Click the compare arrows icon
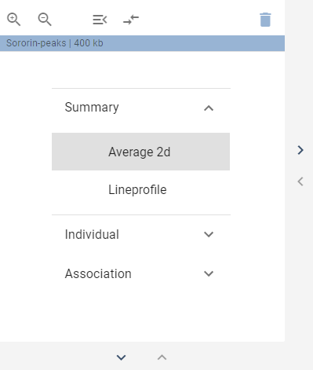This screenshot has width=313, height=370. click(x=131, y=20)
